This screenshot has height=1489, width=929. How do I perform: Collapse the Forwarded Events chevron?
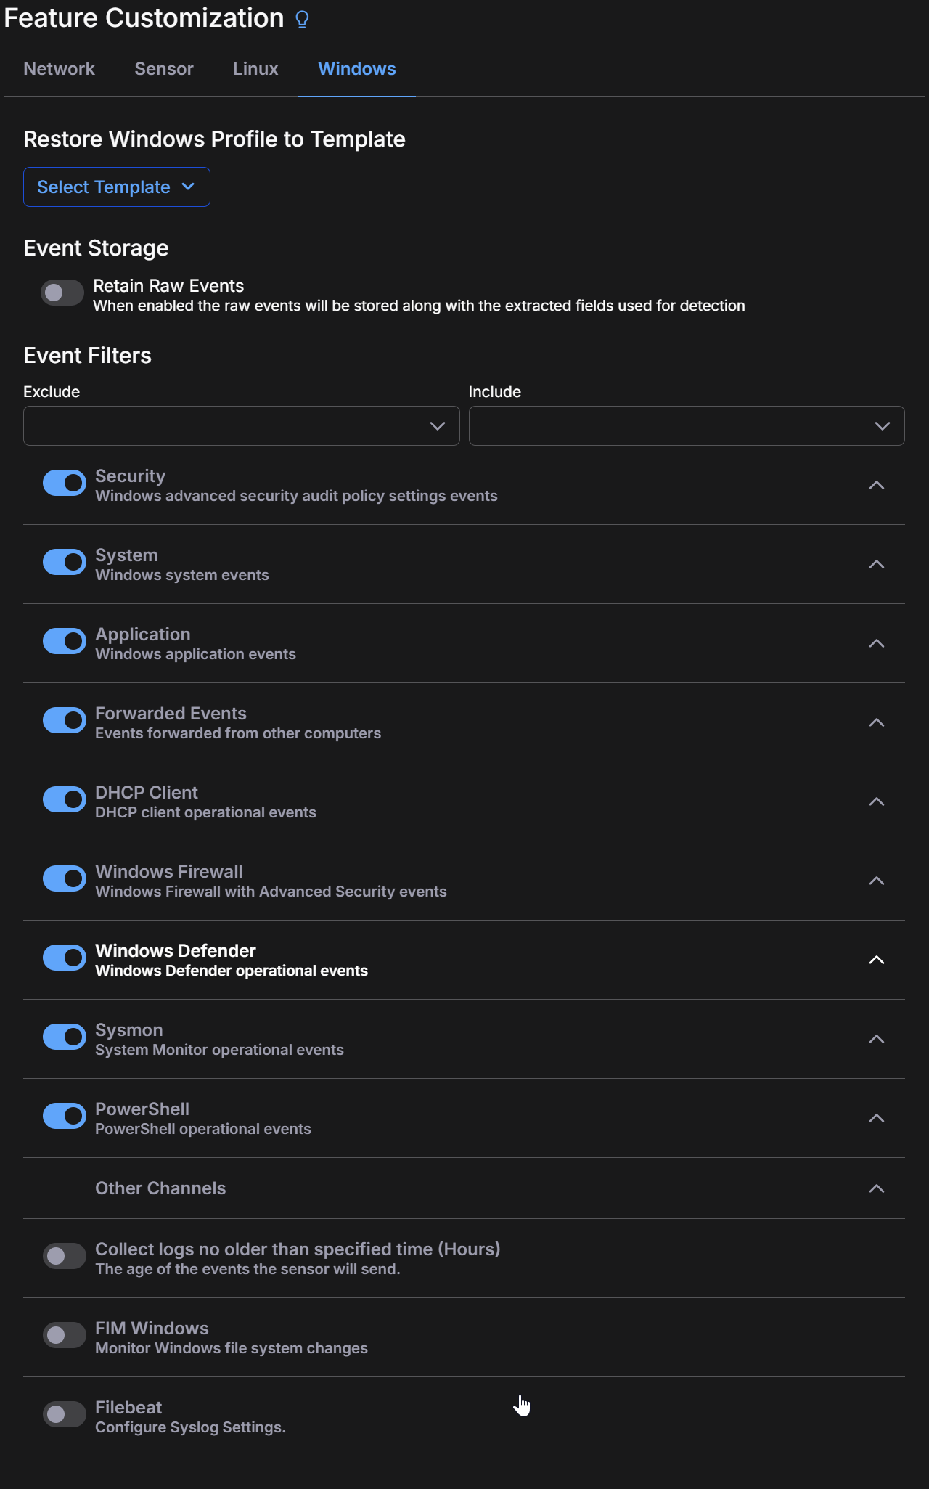click(x=877, y=723)
